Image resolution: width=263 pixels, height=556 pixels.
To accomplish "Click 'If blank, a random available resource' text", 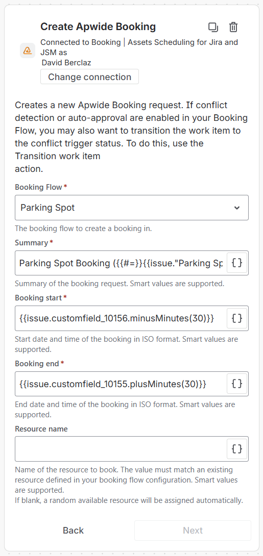I will [x=129, y=501].
